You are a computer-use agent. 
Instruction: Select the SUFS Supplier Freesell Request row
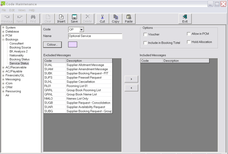(78, 77)
